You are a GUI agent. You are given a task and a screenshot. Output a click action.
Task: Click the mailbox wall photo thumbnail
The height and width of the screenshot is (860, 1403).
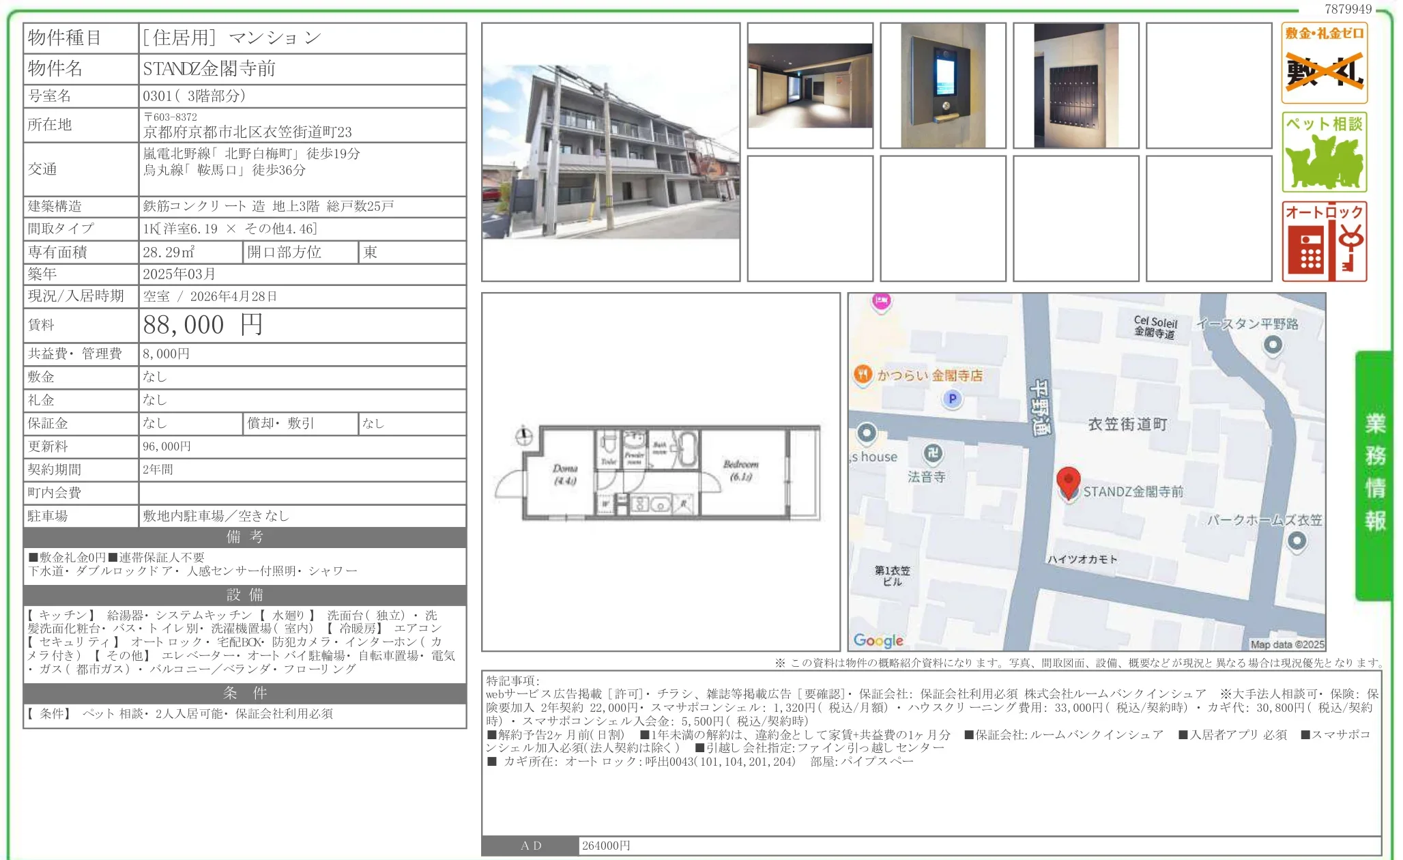point(1077,84)
